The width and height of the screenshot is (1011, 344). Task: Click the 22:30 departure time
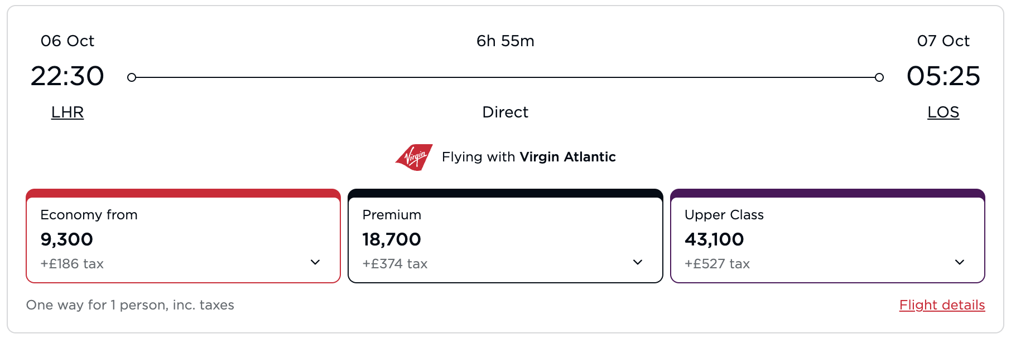coord(68,76)
